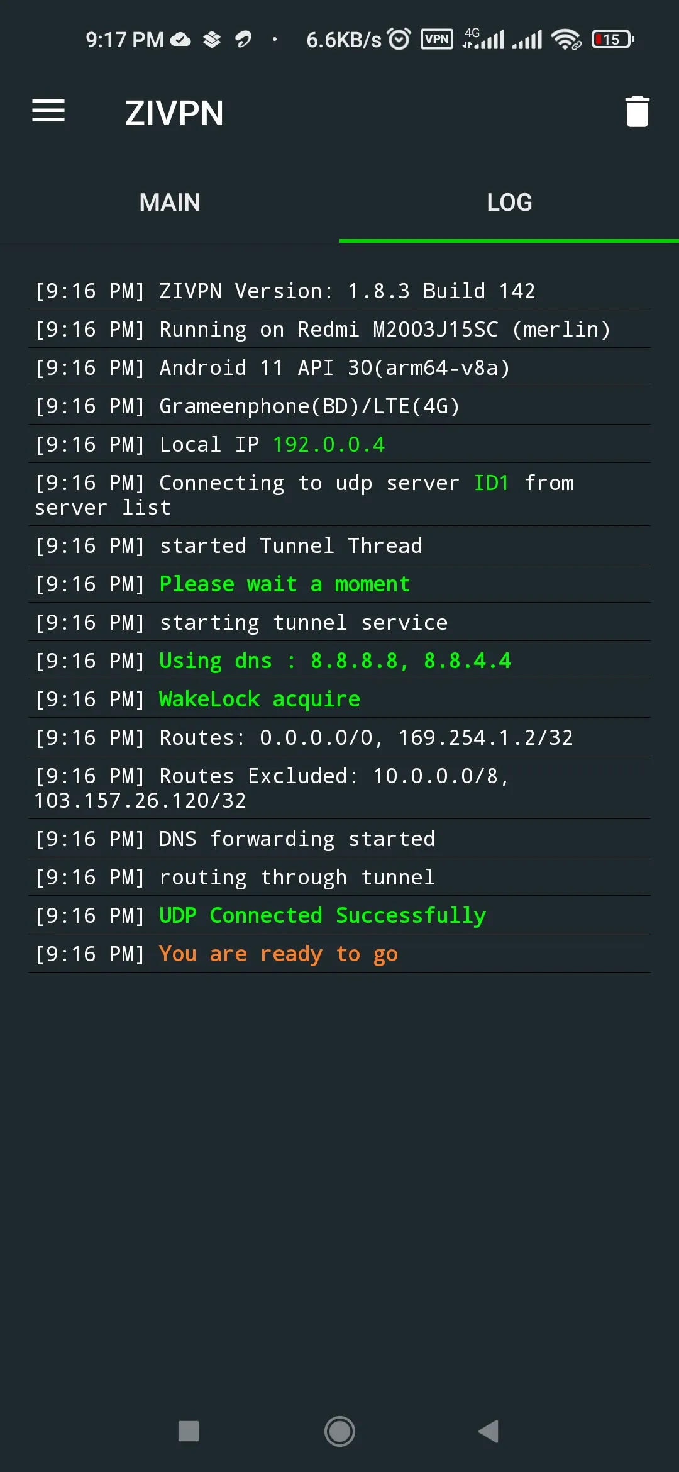This screenshot has height=1472, width=679.
Task: Open the navigation drawer menu
Action: pyautogui.click(x=48, y=111)
